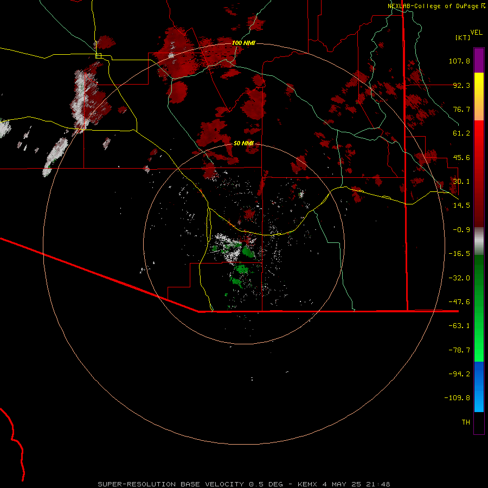
Task: Click the 45.6 legend value
Action: click(461, 157)
